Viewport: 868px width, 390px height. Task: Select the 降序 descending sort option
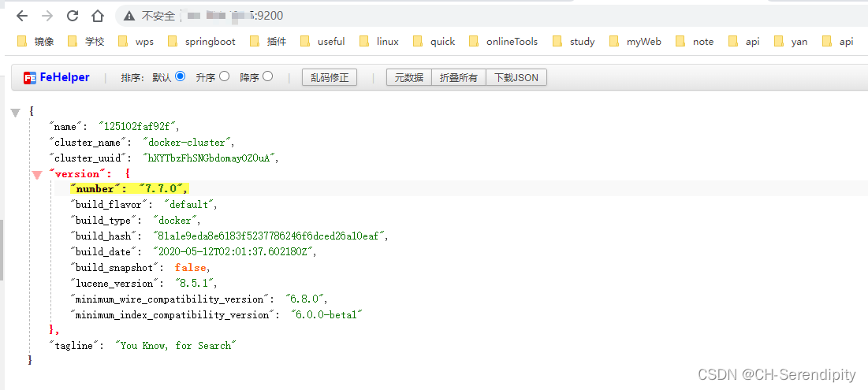268,76
